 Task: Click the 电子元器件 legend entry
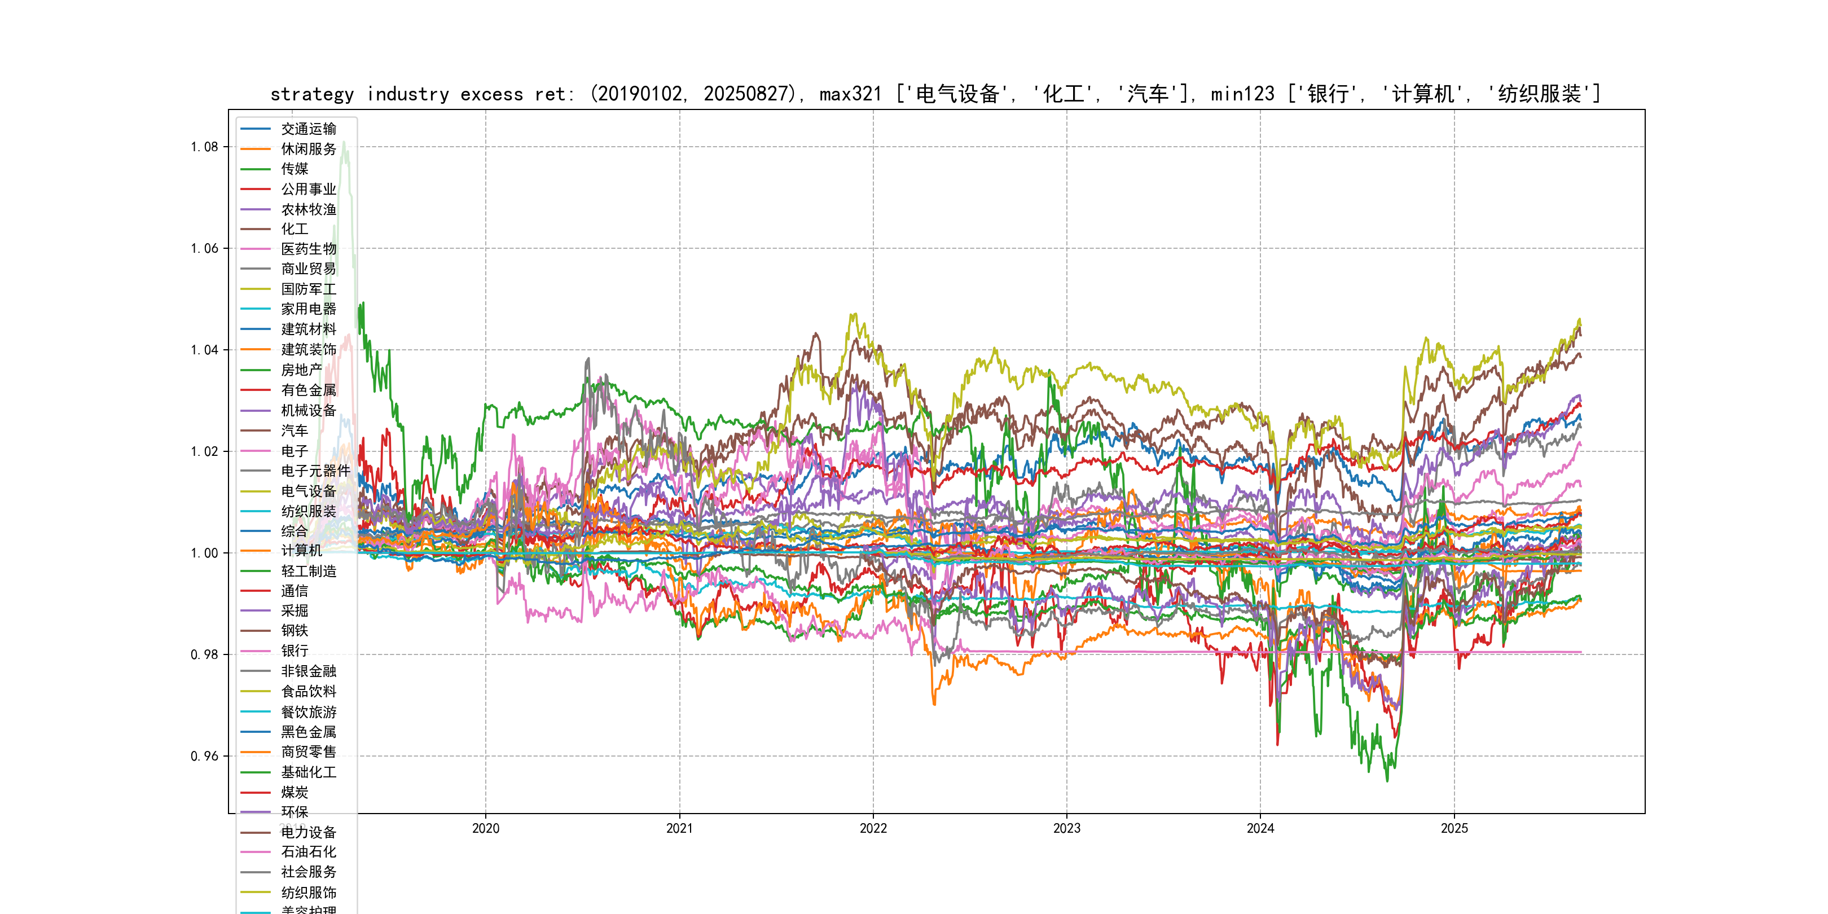[x=316, y=471]
